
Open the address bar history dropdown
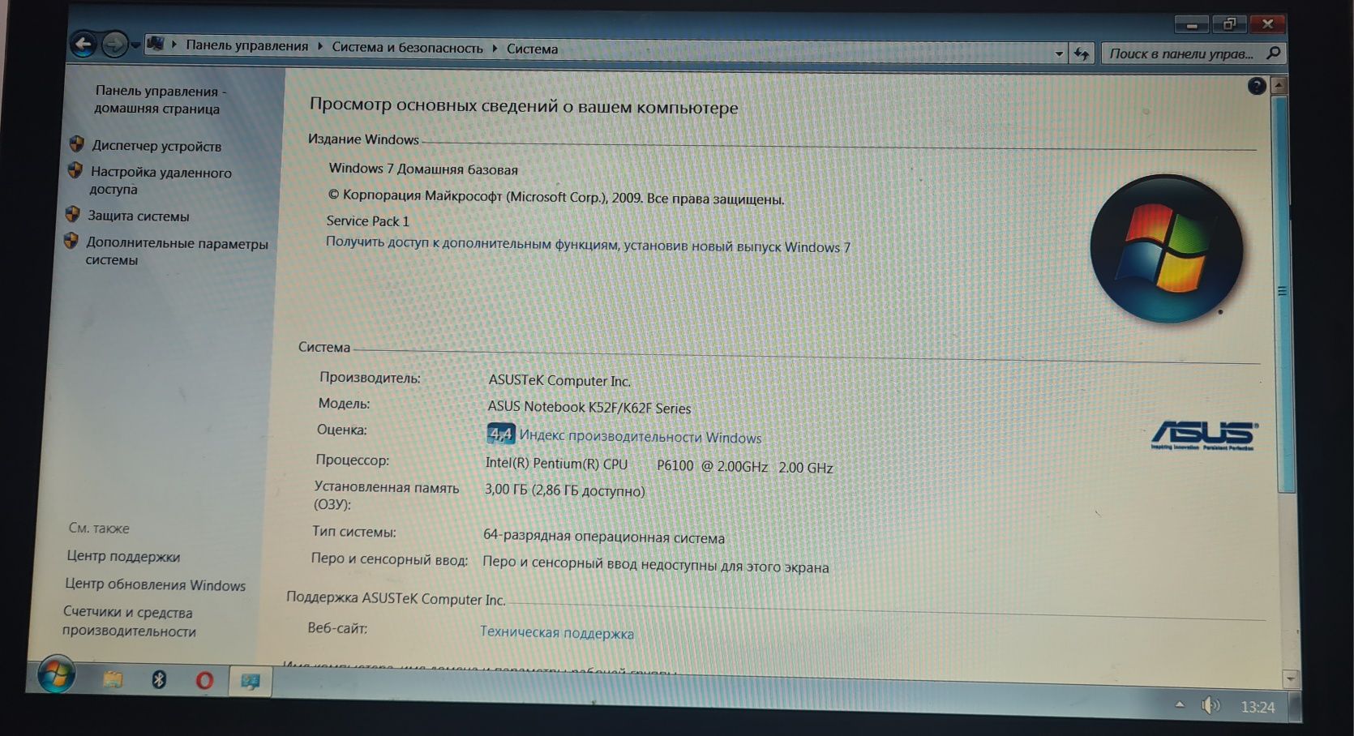coord(1059,53)
